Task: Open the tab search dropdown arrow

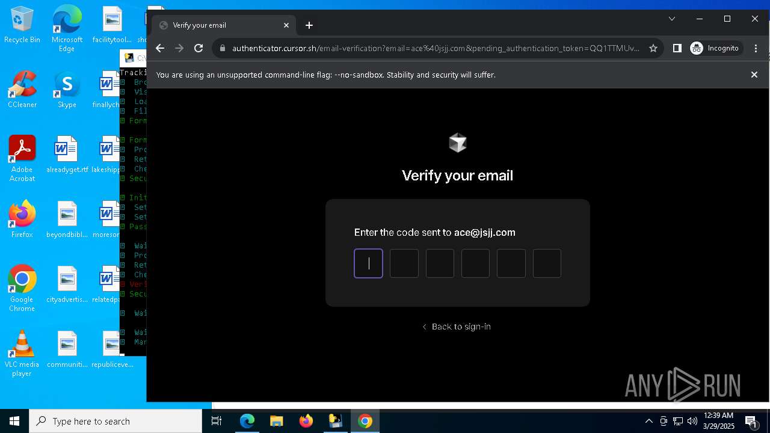Action: [x=672, y=19]
